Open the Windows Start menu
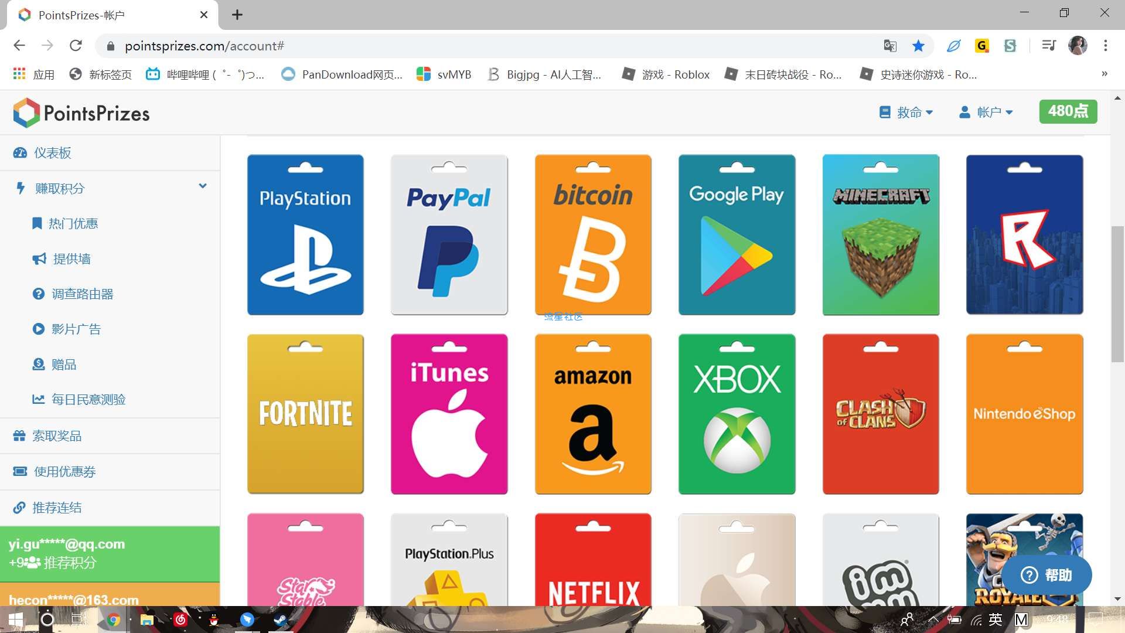This screenshot has height=633, width=1125. click(x=15, y=620)
